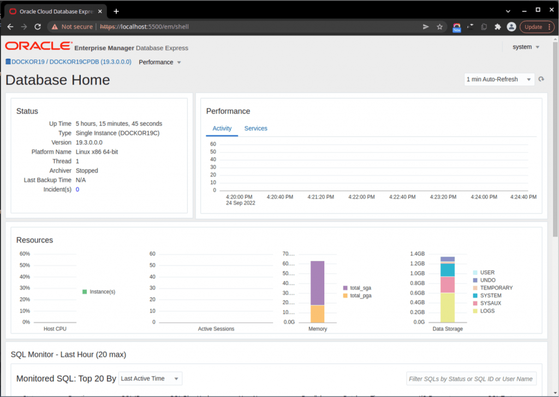Screen dimensions: 559x397
Task: Select the Oracle Cloud Database Express browser tab
Action: (x=56, y=11)
